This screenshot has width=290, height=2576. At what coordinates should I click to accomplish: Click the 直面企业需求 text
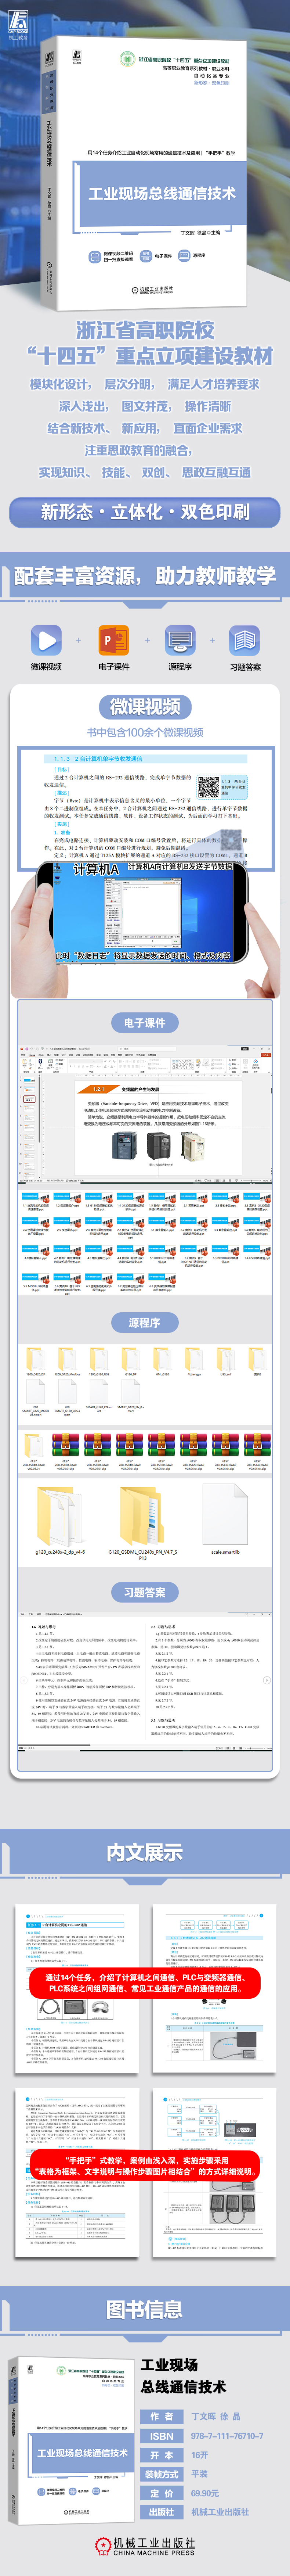(208, 428)
